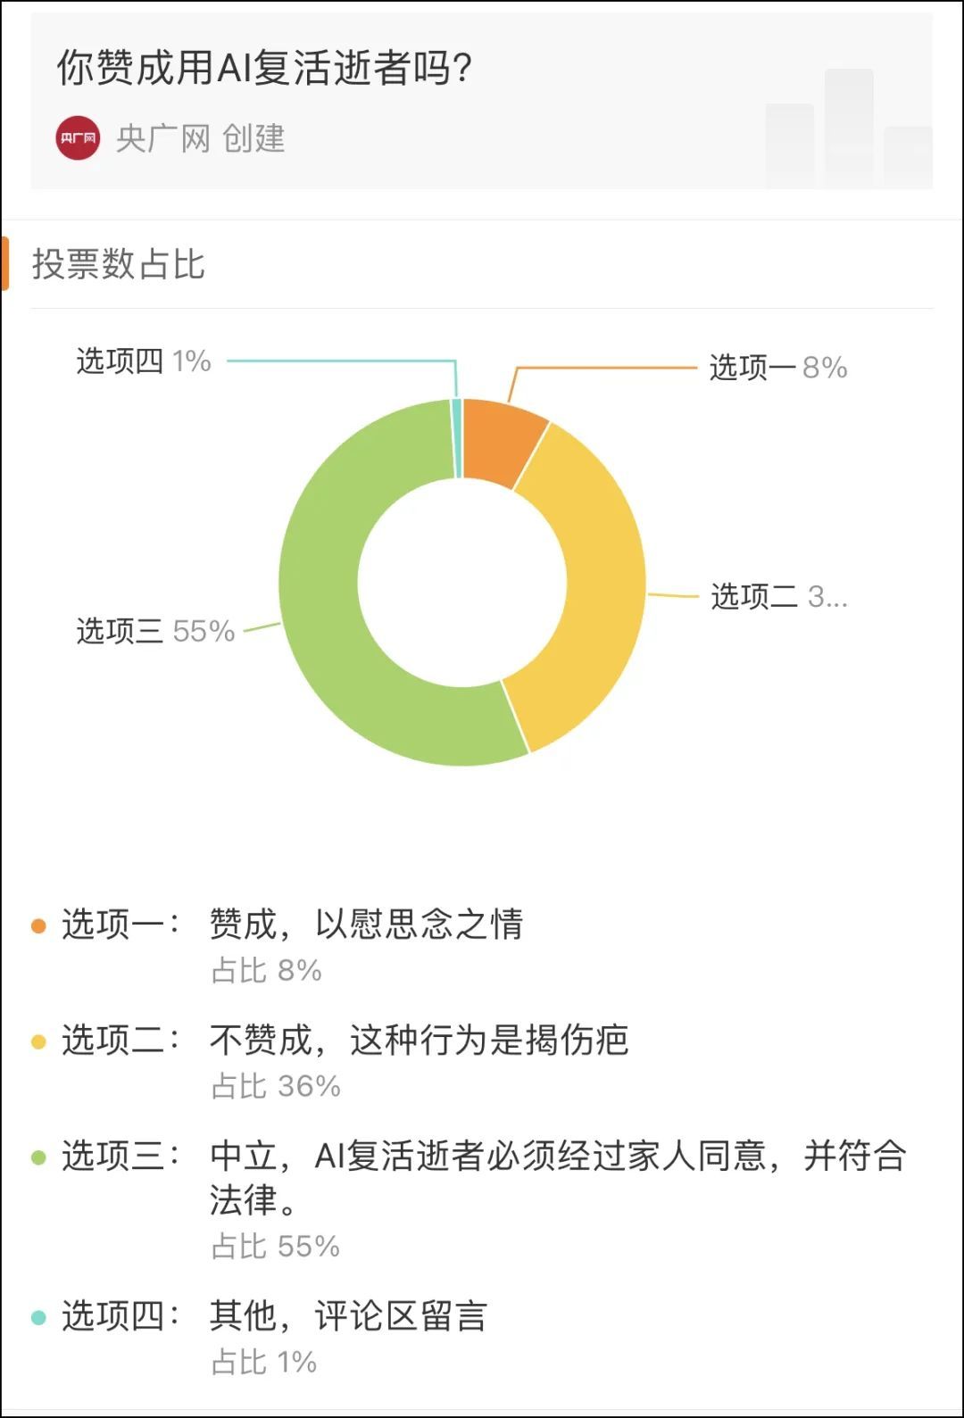The width and height of the screenshot is (964, 1418).
Task: Click the green dot beside 选项三
Action: (x=38, y=1157)
